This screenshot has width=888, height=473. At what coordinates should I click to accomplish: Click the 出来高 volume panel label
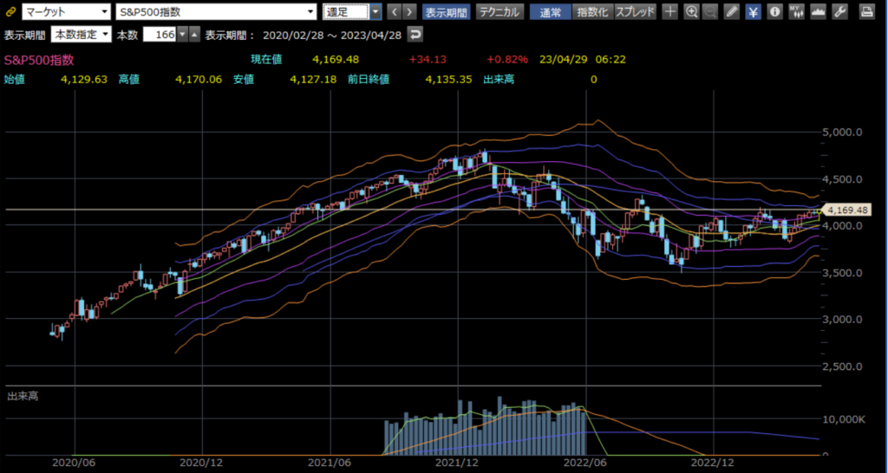(x=23, y=397)
